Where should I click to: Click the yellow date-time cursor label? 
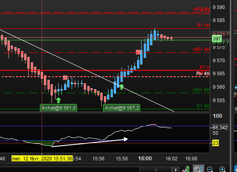coord(42,159)
